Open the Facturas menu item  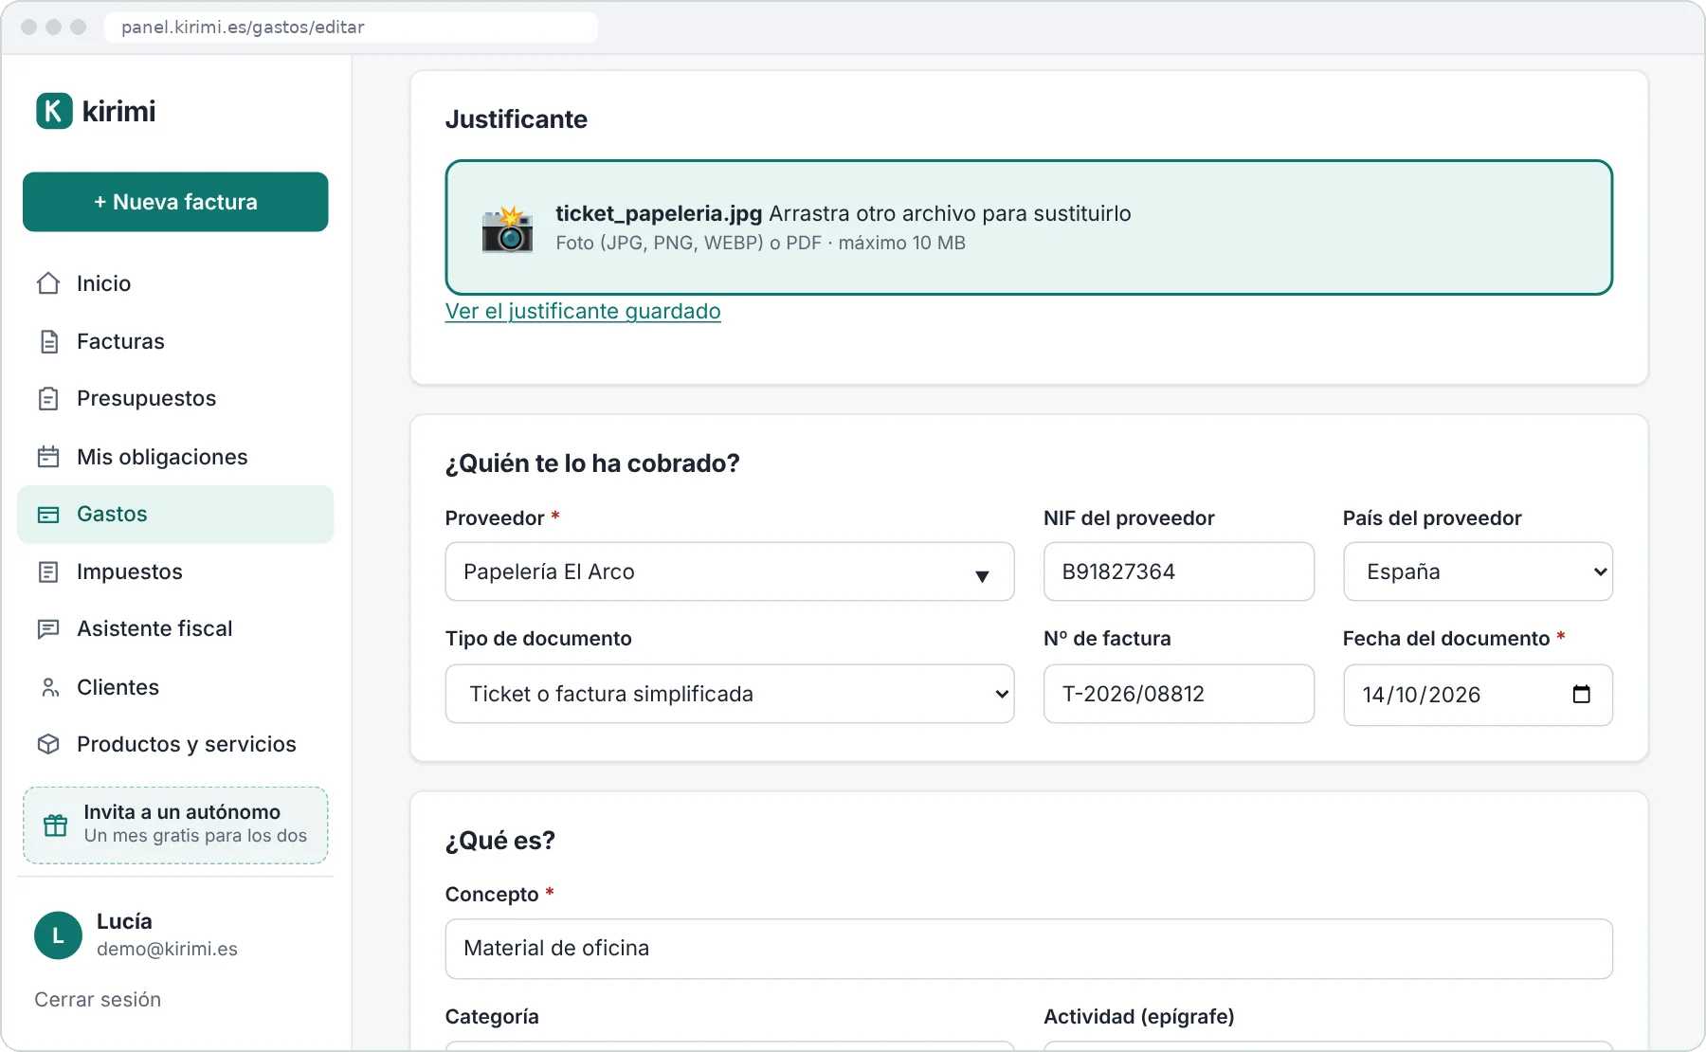tap(175, 341)
